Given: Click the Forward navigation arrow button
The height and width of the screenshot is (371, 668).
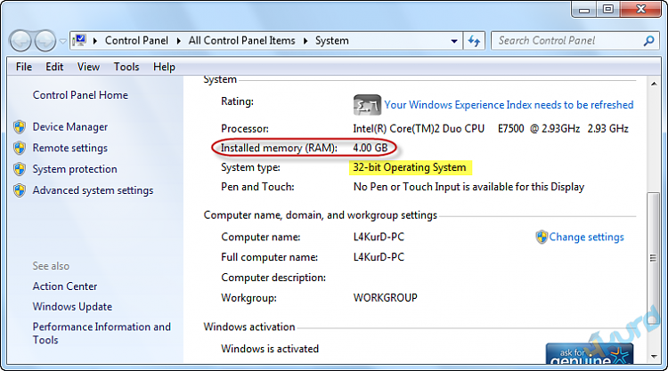Looking at the screenshot, I should [45, 41].
